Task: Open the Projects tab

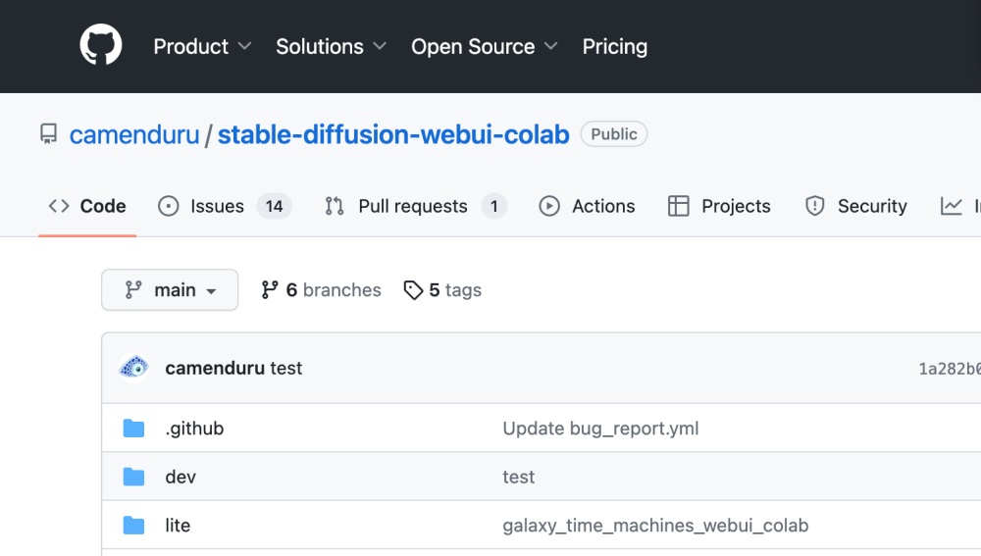Action: point(719,206)
